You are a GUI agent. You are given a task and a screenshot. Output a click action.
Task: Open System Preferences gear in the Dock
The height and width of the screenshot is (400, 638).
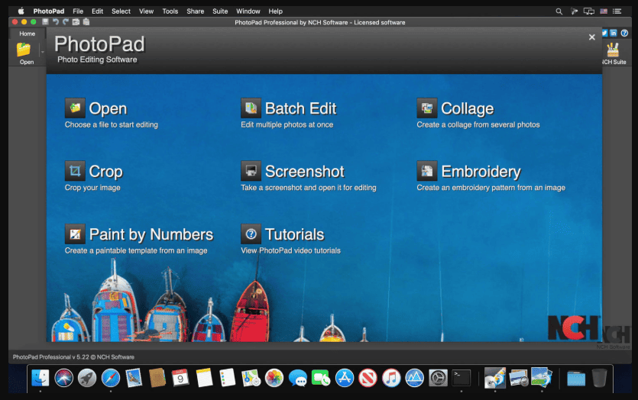[439, 378]
